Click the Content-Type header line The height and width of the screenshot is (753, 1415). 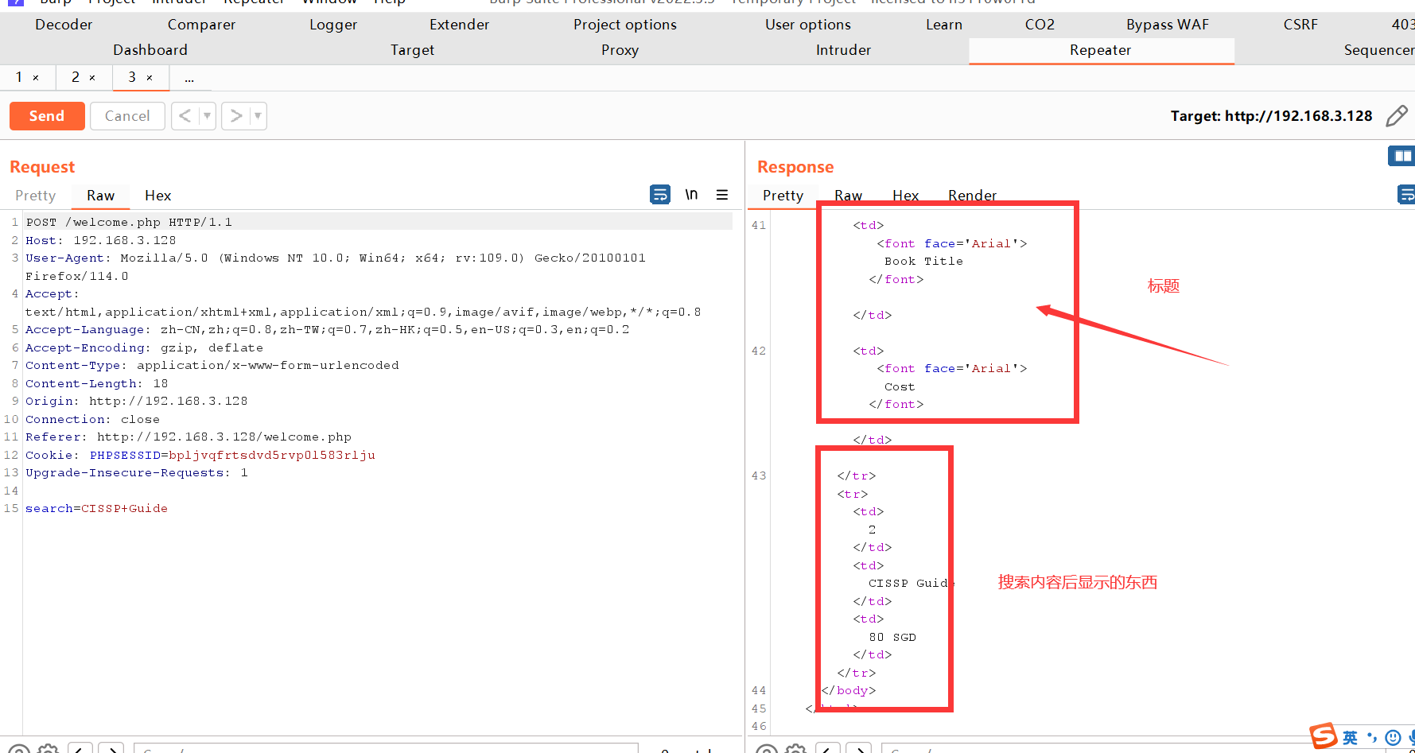(x=212, y=365)
